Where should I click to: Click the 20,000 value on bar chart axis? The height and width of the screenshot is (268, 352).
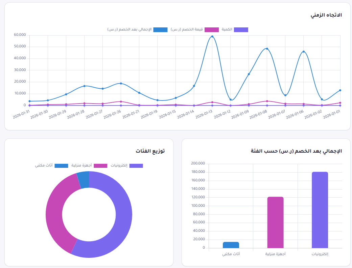tap(199, 239)
